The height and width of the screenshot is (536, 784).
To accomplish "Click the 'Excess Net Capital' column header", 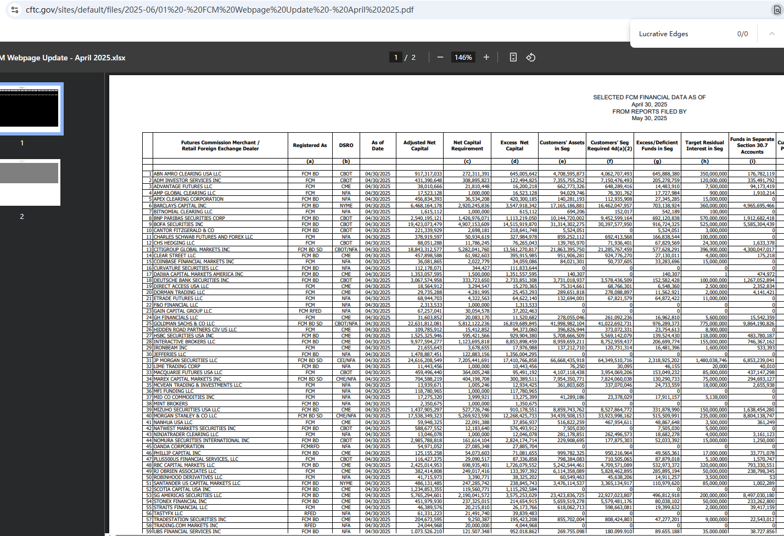I will coord(514,145).
